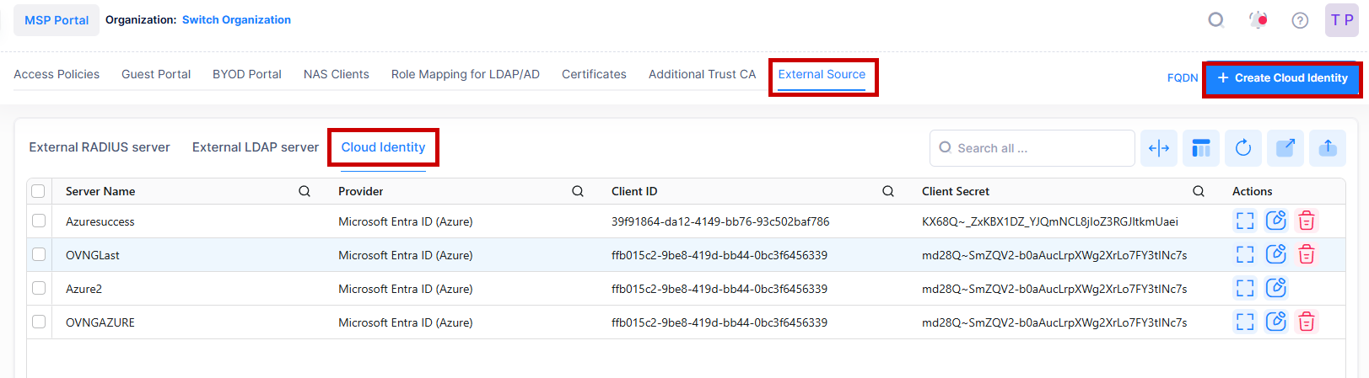Focus the Search all input field
Image resolution: width=1369 pixels, height=378 pixels.
[x=1032, y=148]
